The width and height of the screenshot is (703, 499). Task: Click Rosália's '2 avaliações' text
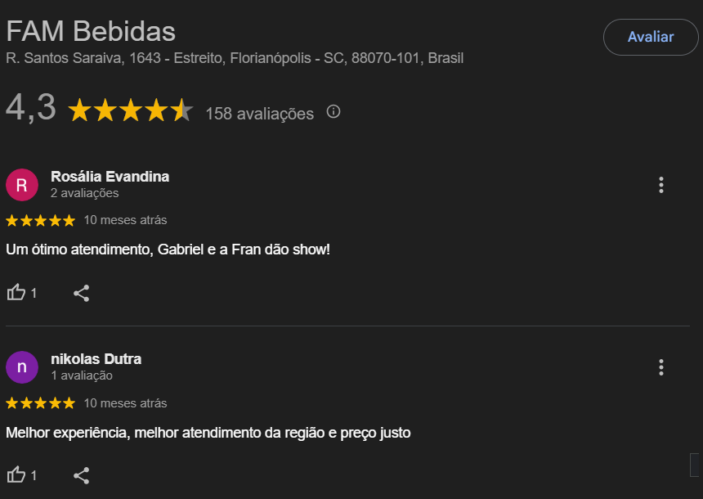pyautogui.click(x=85, y=193)
